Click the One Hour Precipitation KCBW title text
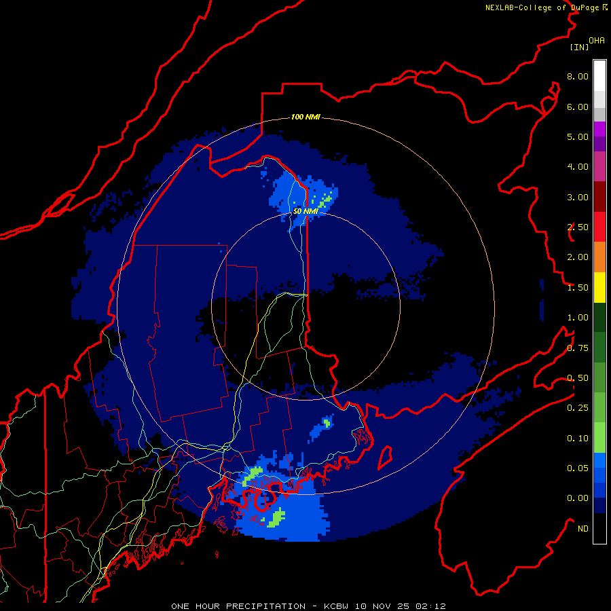This screenshot has width=611, height=611. (x=308, y=606)
